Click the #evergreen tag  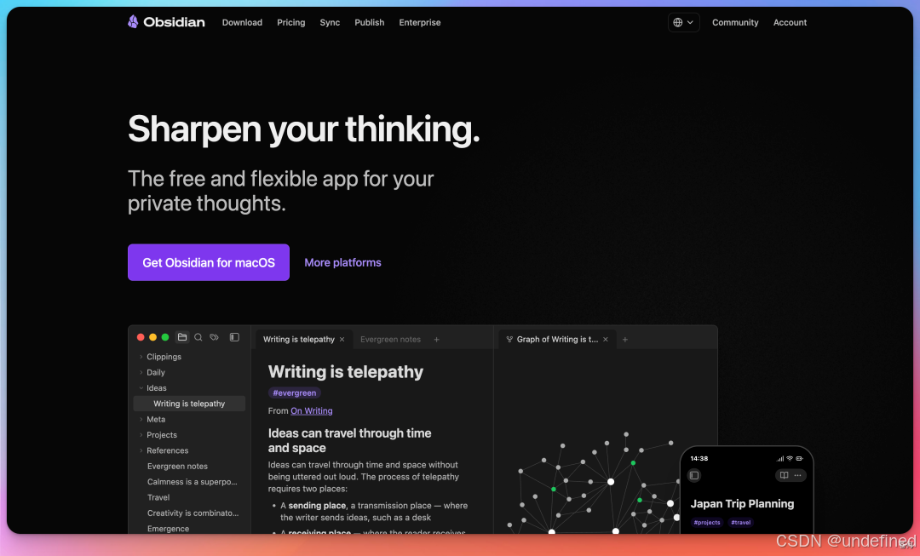(295, 393)
